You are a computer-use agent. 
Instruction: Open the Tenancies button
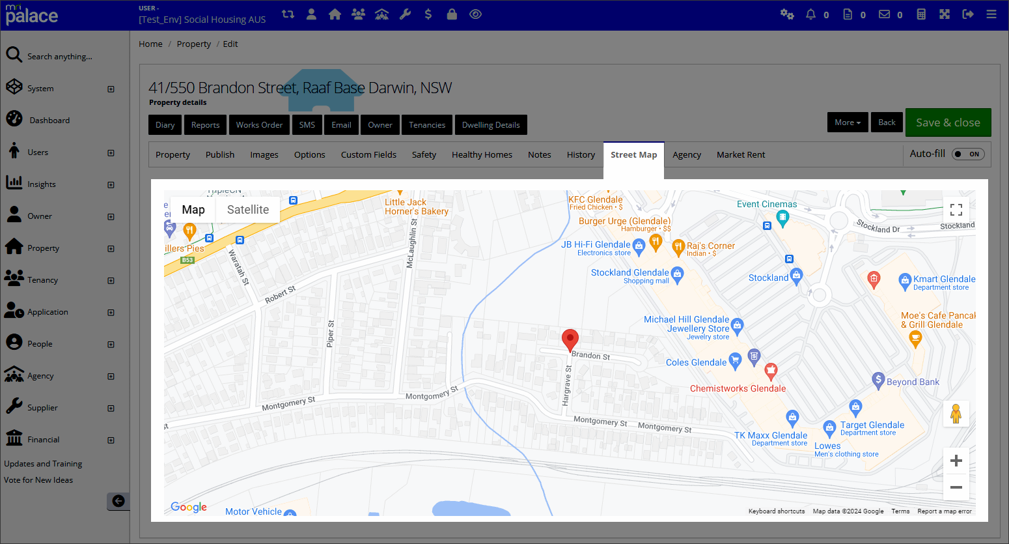click(x=427, y=125)
